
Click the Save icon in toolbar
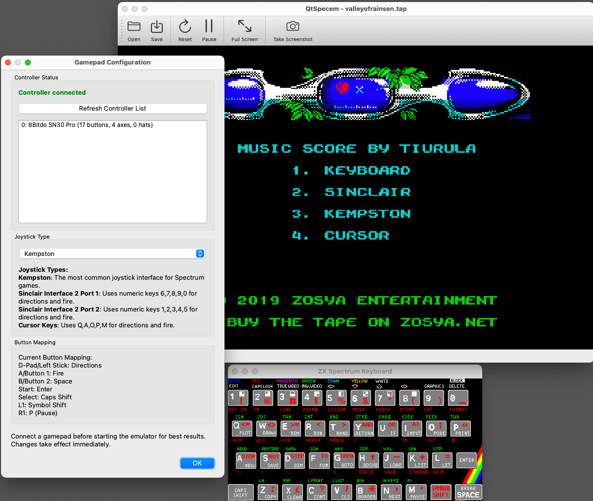click(x=156, y=27)
